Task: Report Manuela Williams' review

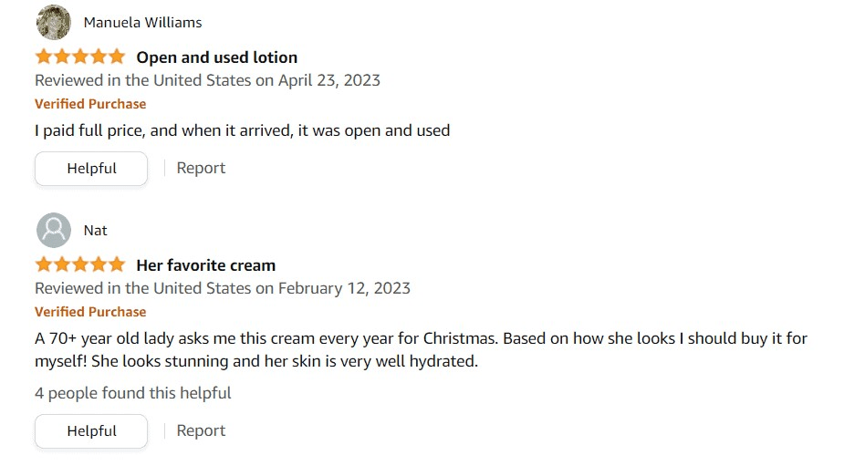Action: point(201,168)
